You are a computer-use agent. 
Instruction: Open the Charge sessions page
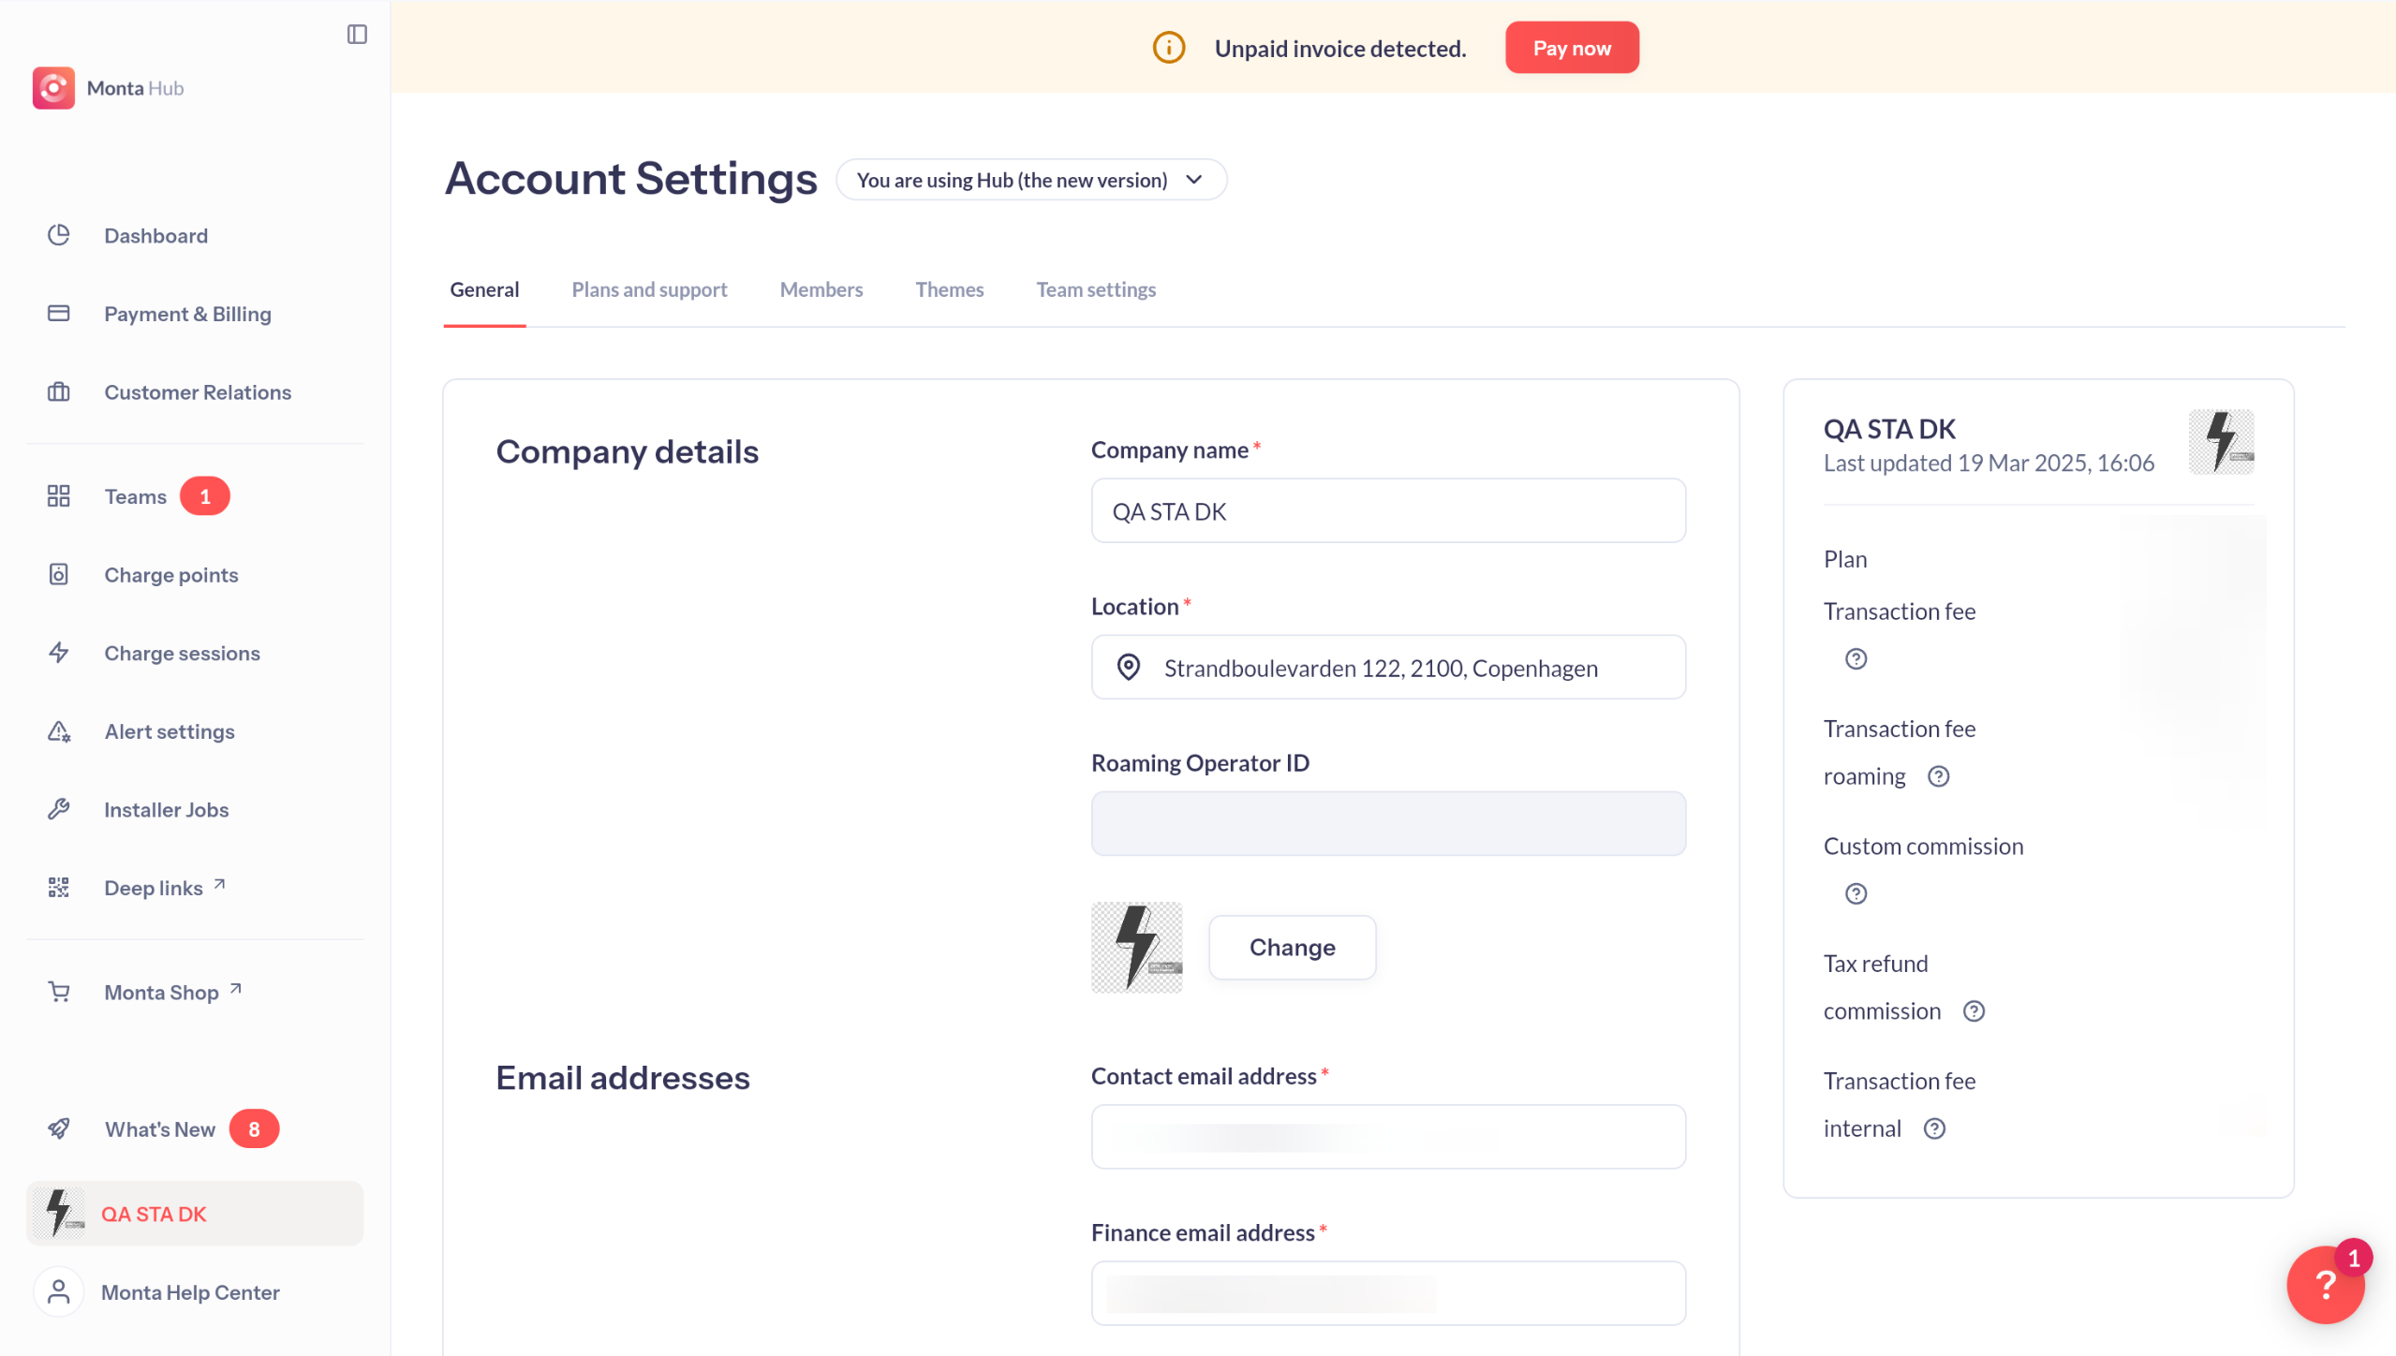[182, 653]
